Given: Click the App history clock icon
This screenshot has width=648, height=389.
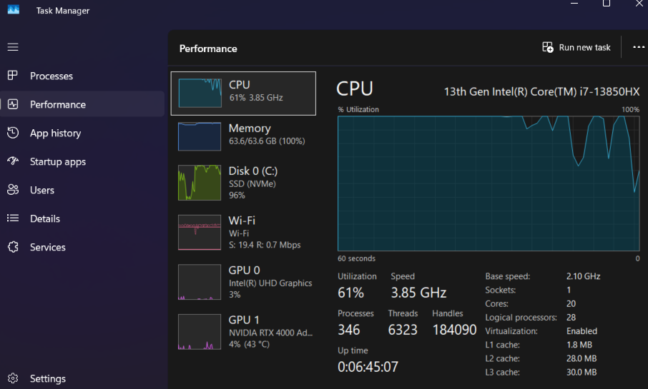Looking at the screenshot, I should pos(13,133).
